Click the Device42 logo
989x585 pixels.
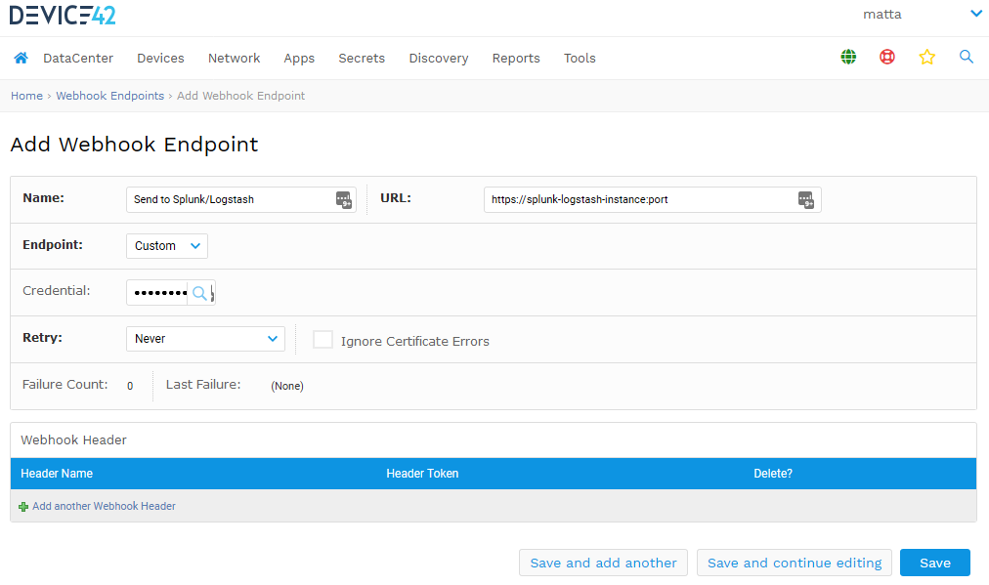(63, 15)
